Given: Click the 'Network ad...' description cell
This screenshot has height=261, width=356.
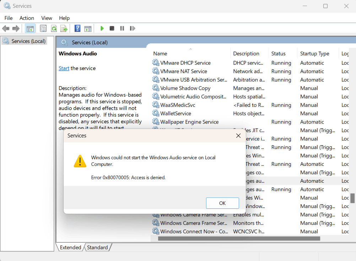Looking at the screenshot, I should 248,71.
